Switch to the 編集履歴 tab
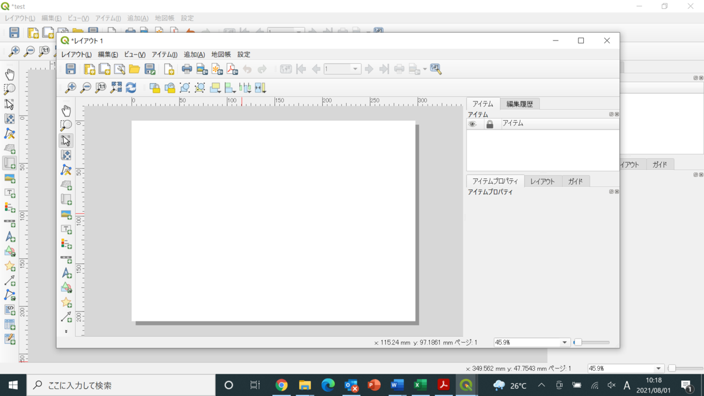This screenshot has height=396, width=704. tap(519, 103)
